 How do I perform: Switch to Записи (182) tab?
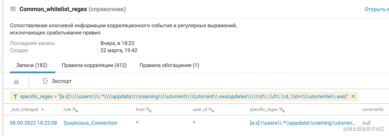click(32, 65)
